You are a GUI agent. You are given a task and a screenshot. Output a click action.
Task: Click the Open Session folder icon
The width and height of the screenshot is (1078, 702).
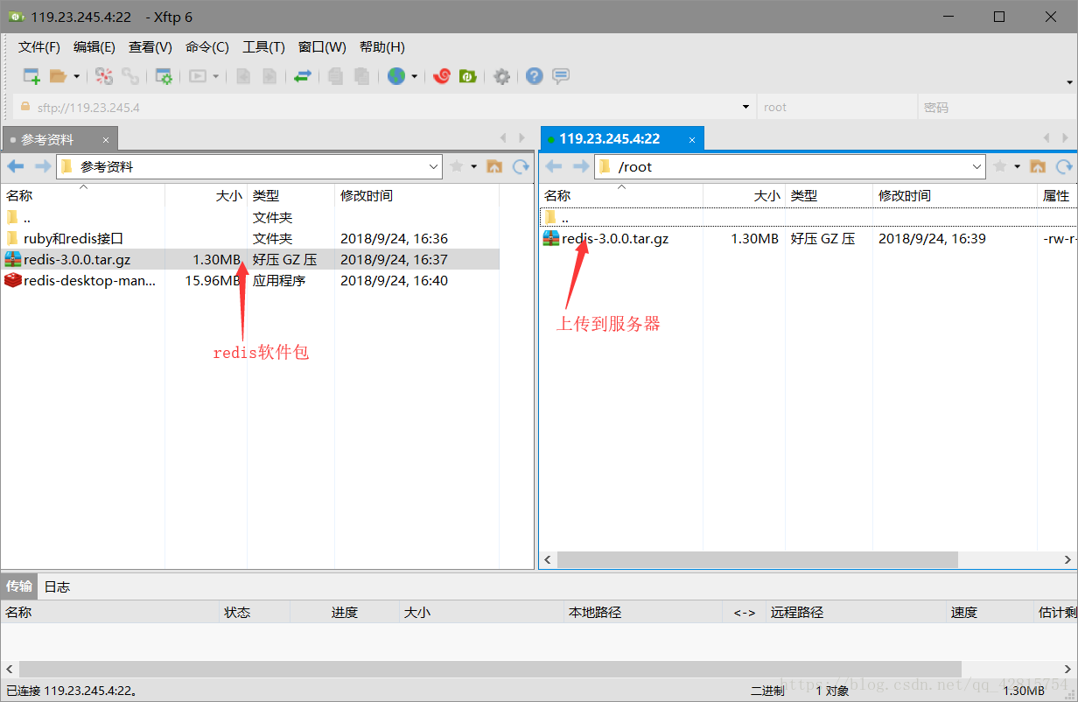tap(59, 76)
